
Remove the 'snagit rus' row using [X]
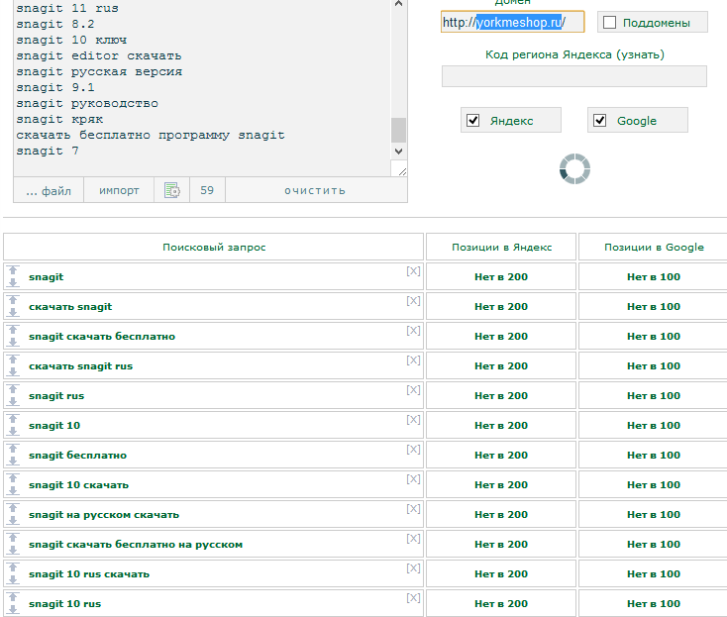(x=413, y=390)
